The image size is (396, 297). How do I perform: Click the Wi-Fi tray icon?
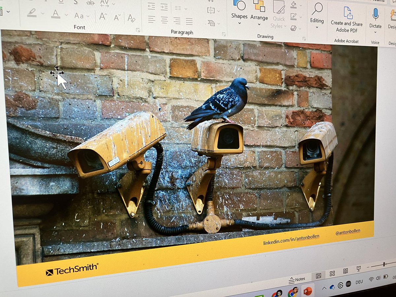coord(371,280)
